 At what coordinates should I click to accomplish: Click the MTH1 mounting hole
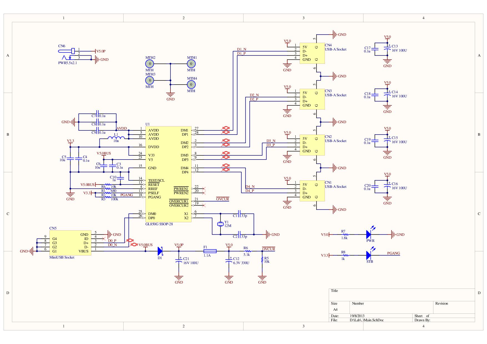pyautogui.click(x=191, y=64)
